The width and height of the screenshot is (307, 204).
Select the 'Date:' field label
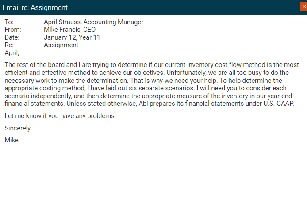pos(12,37)
